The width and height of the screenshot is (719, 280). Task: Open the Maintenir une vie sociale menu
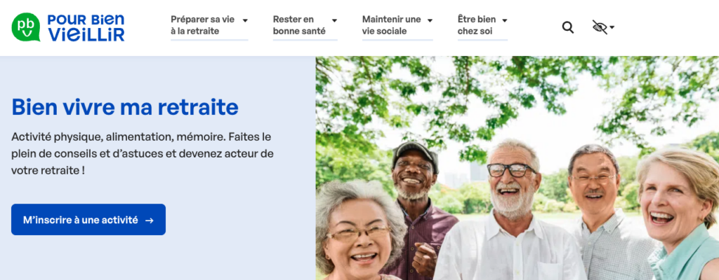coord(392,25)
